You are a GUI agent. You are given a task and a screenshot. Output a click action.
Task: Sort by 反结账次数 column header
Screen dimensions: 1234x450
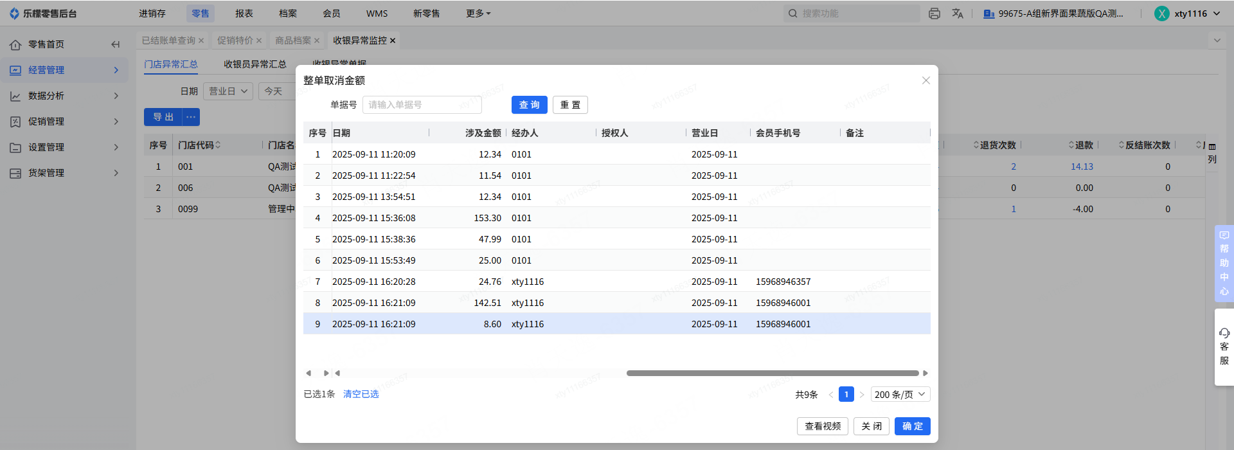1145,145
